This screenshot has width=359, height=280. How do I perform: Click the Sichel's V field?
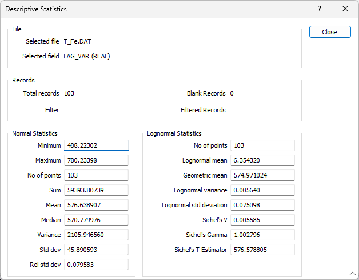(x=262, y=220)
